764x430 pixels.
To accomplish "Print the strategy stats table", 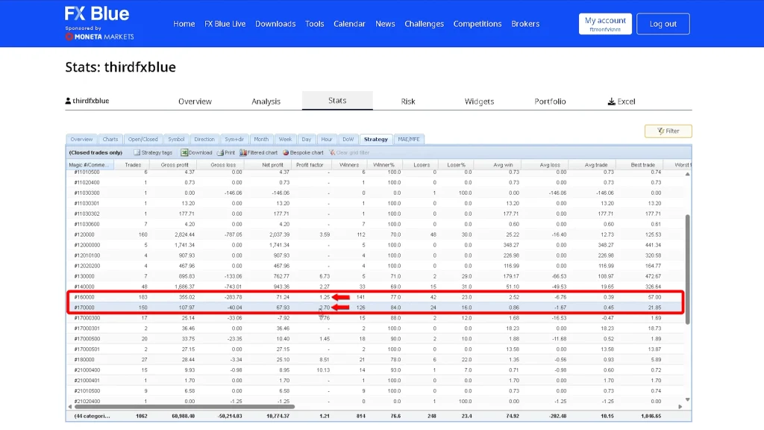I will click(226, 152).
